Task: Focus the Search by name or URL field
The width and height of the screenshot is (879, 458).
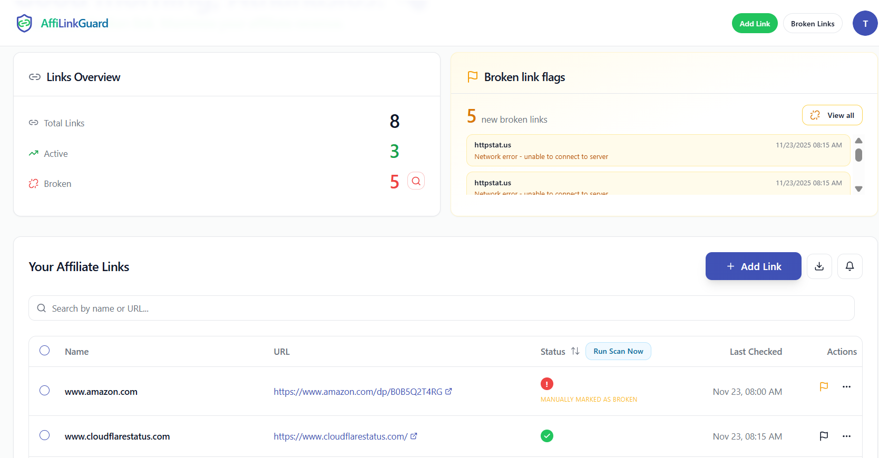Action: pos(441,308)
